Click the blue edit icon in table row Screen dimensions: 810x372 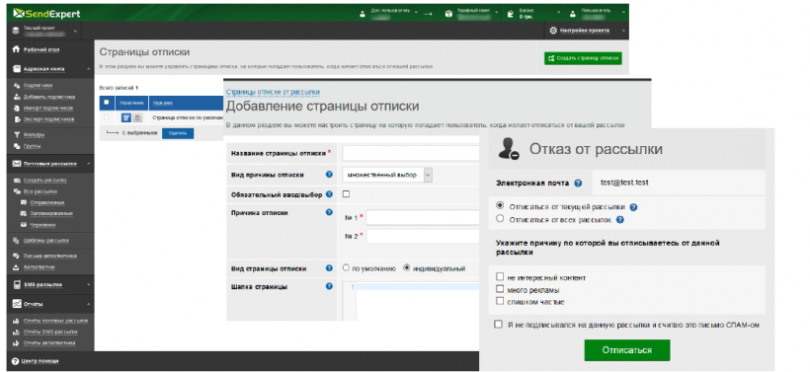click(126, 117)
